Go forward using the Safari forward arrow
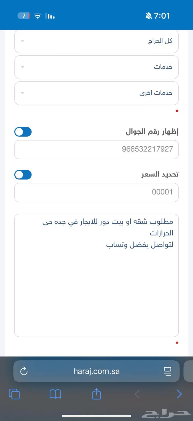This screenshot has width=193, height=421. coord(179,394)
